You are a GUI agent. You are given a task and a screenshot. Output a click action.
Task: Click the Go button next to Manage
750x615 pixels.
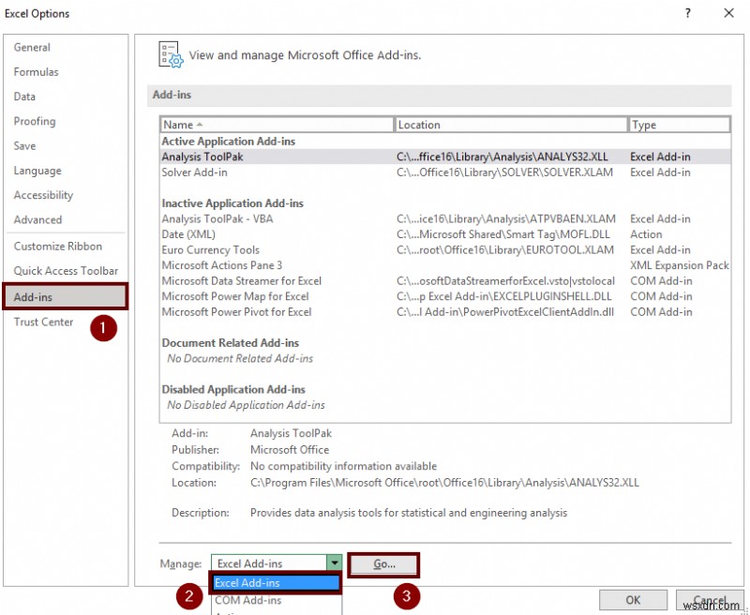[383, 563]
